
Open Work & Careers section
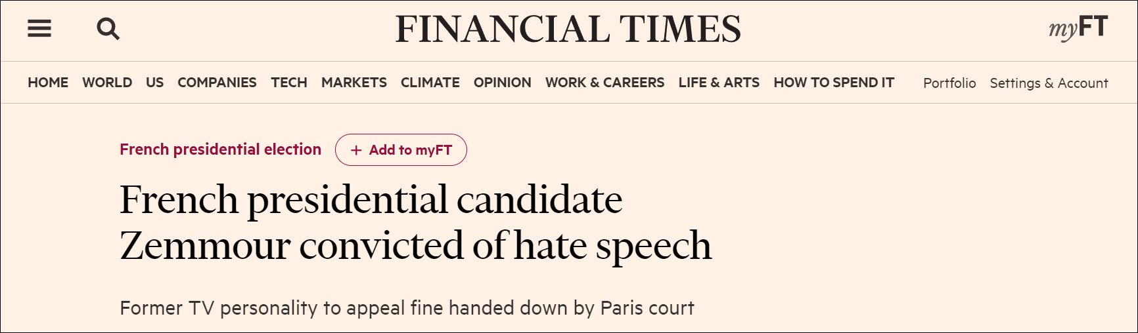(604, 83)
